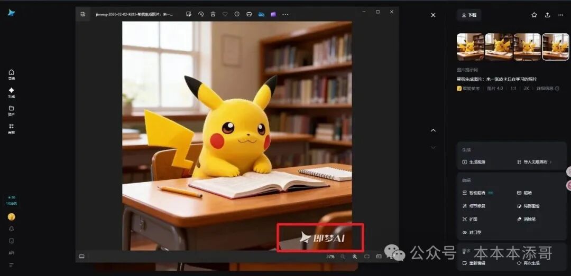The image size is (571, 276).
Task: Open API link in left sidebar
Action: pyautogui.click(x=11, y=253)
